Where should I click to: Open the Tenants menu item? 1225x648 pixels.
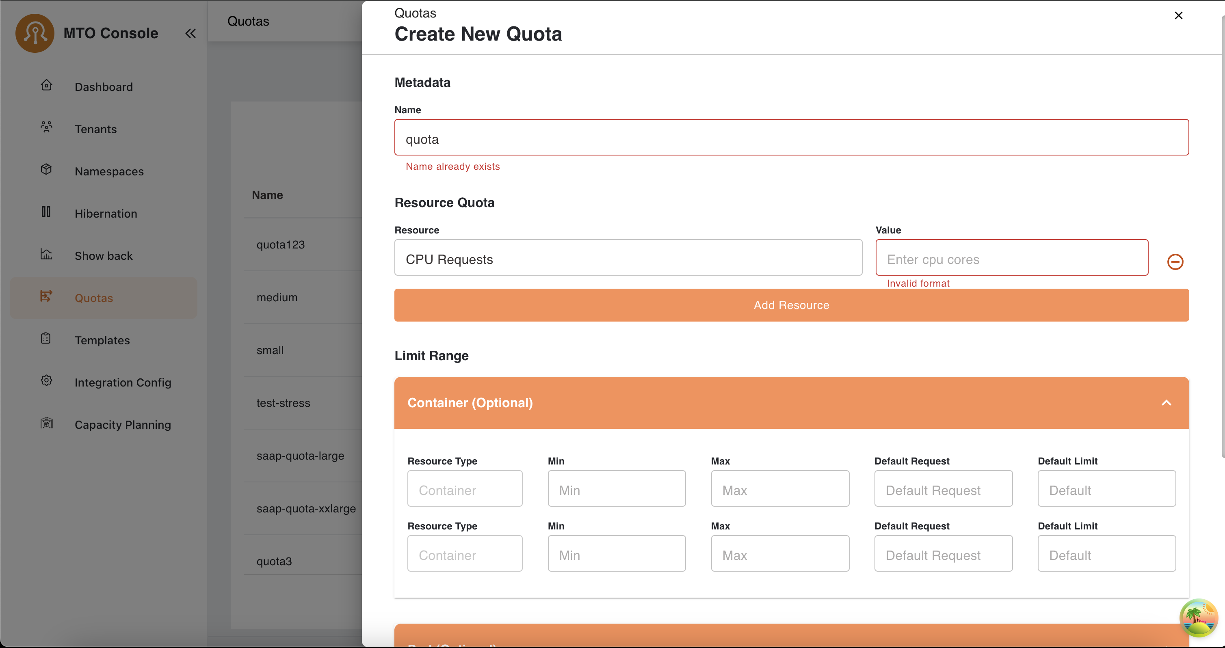pyautogui.click(x=95, y=129)
